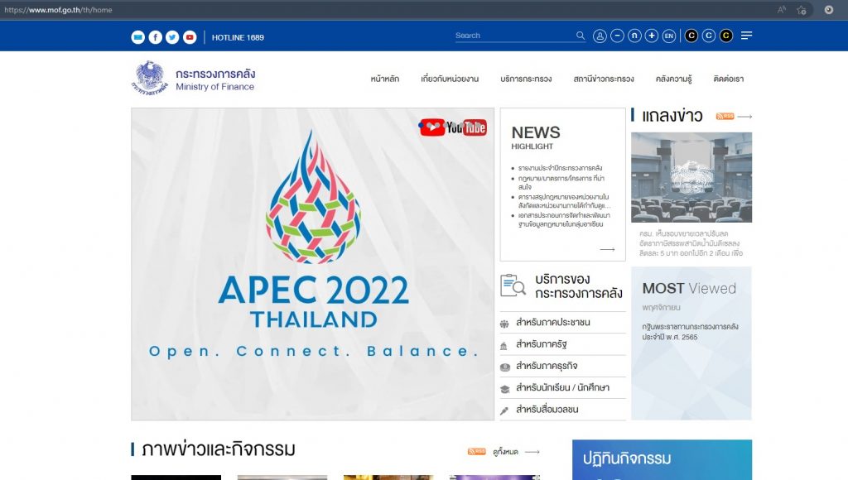
Task: Select the blue C default contrast theme
Action: point(709,36)
